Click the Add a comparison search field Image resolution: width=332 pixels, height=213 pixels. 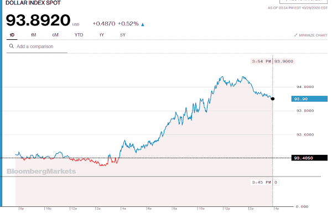pos(37,46)
